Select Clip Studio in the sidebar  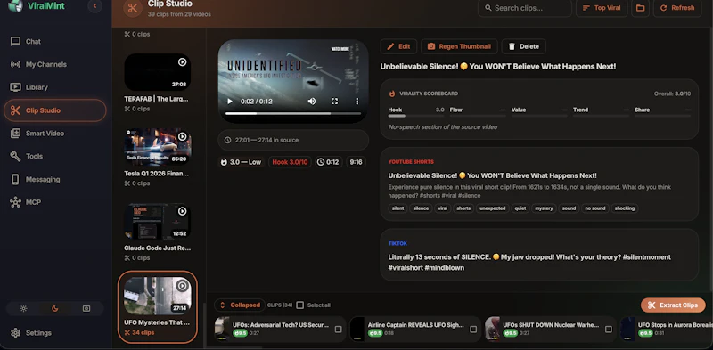55,110
